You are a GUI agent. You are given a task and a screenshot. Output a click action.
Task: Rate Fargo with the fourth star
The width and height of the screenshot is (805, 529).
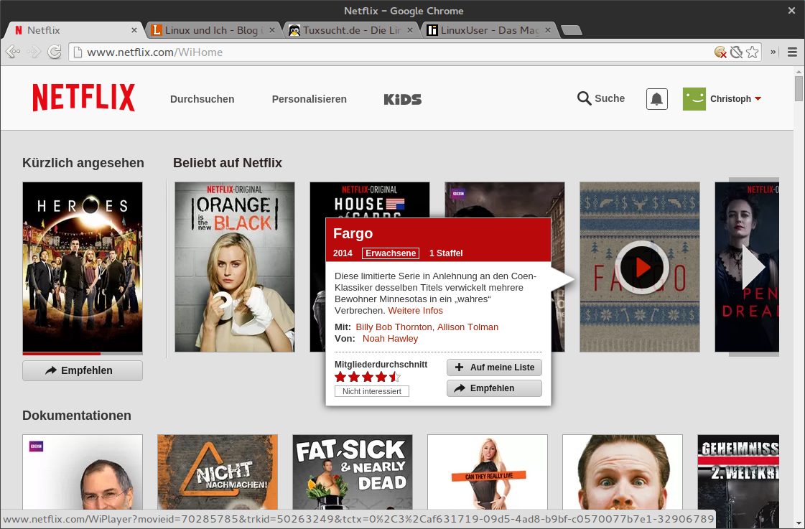tap(381, 377)
